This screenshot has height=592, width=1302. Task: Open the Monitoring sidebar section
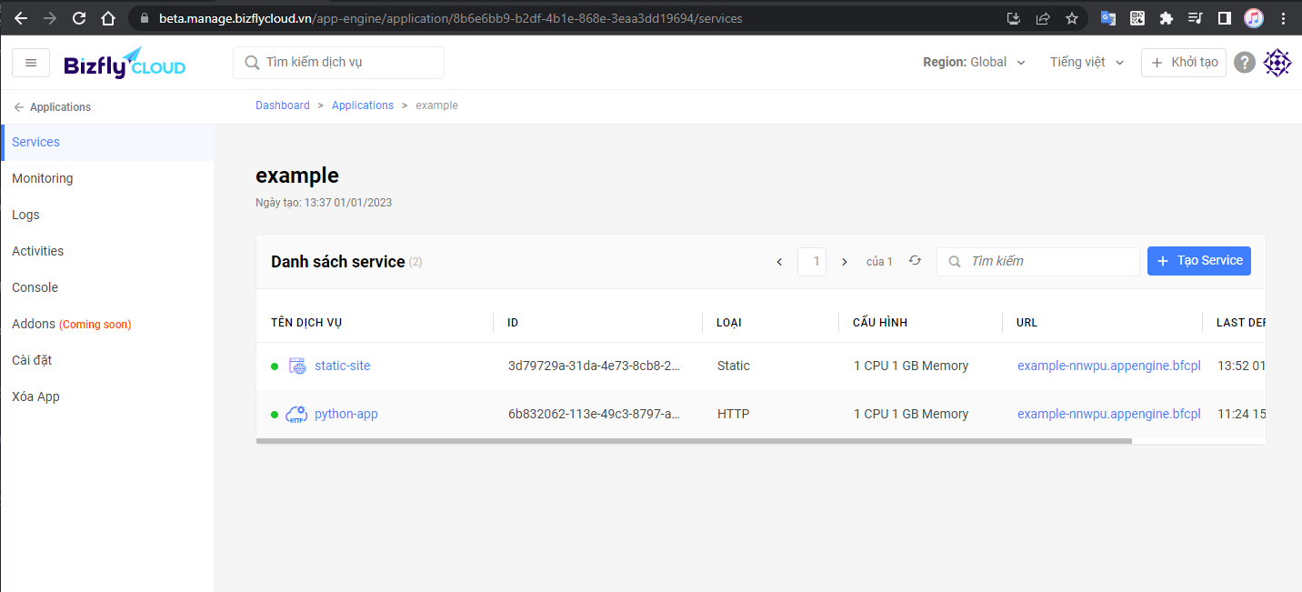point(42,178)
